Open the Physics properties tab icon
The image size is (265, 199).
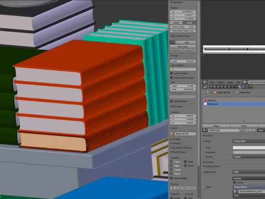tap(251, 87)
